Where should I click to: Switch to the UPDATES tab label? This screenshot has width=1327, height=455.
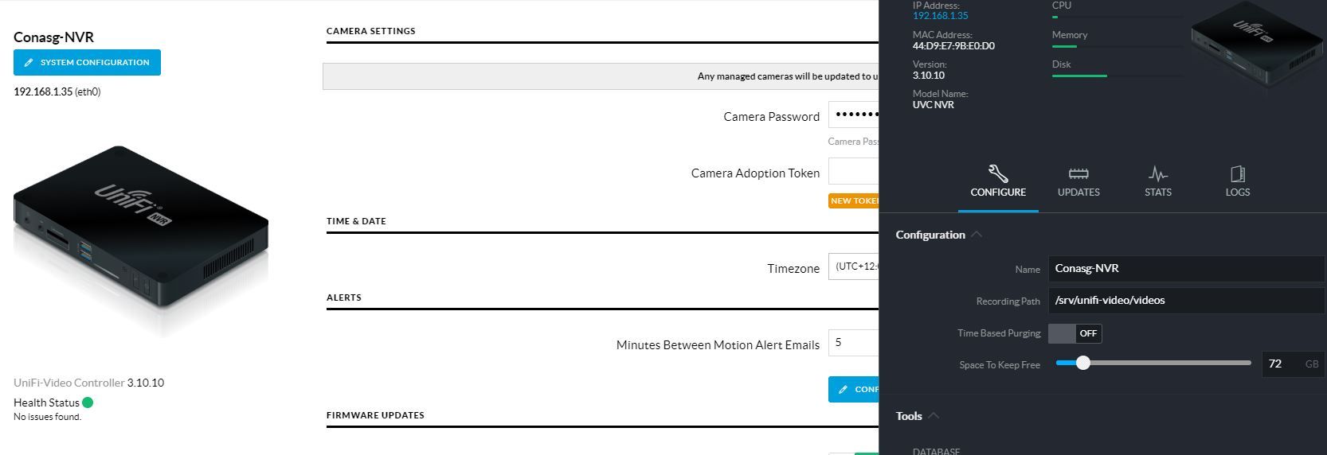[1078, 192]
